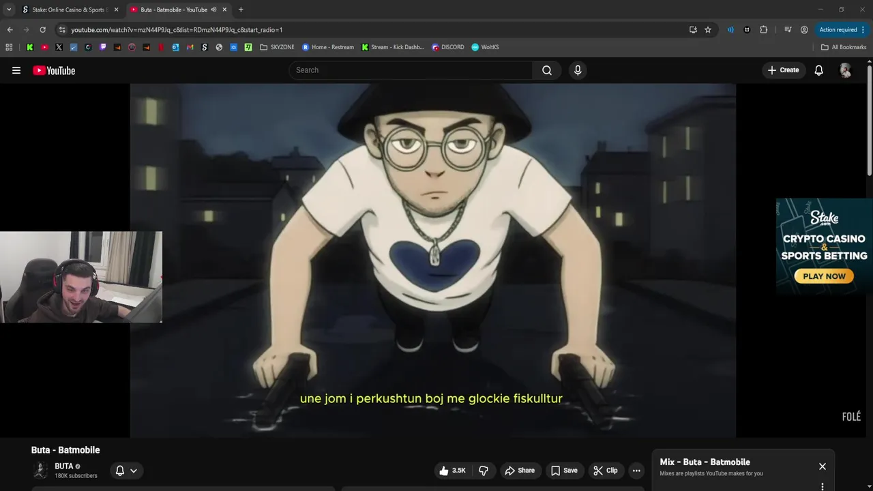Open mix playlist vertical dots menu
This screenshot has height=491, width=873.
(822, 486)
